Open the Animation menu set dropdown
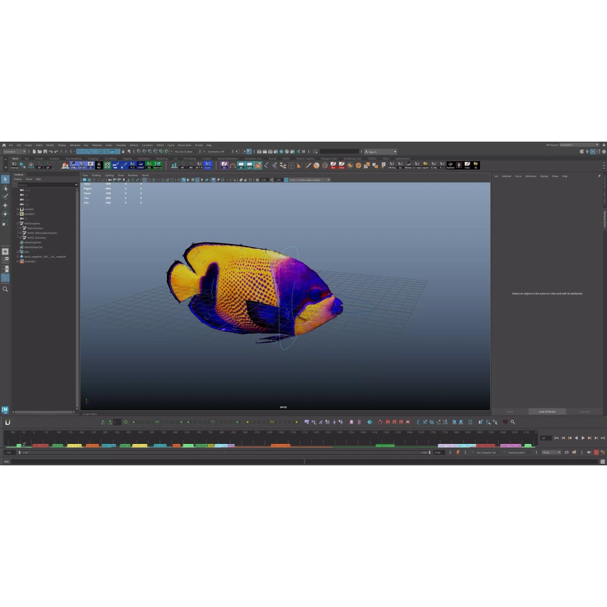The height and width of the screenshot is (607, 607). tap(15, 152)
